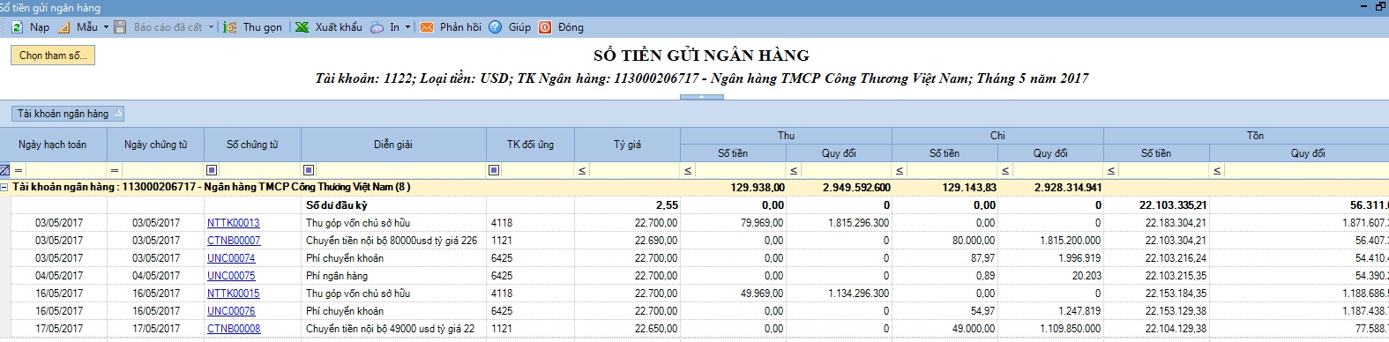This screenshot has height=342, width=1389.
Task: Open voucher link CTNB00007
Action: coord(234,241)
